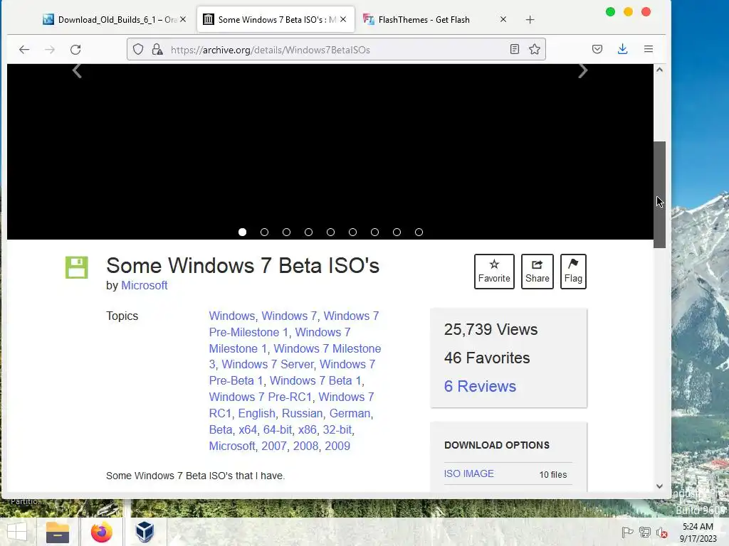
Task: Open the 2009 topic link
Action: coord(337,446)
